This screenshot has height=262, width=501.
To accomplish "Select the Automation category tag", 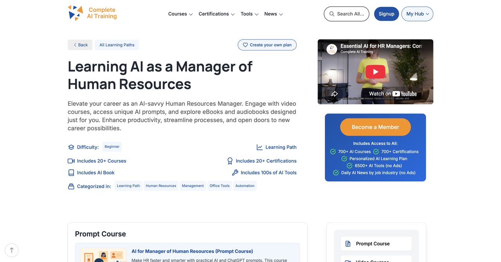I will click(x=245, y=186).
